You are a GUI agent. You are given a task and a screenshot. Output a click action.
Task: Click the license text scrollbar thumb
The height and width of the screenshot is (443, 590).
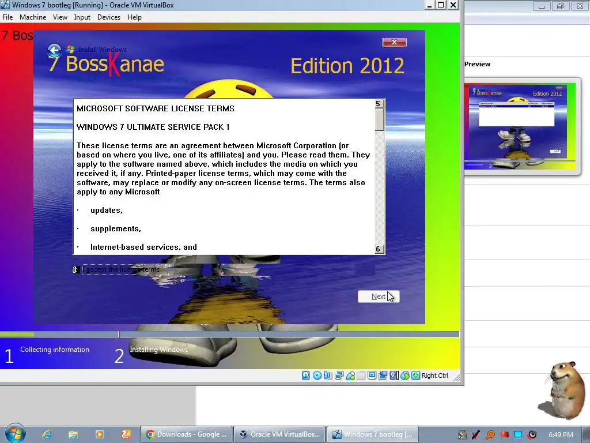[x=380, y=120]
